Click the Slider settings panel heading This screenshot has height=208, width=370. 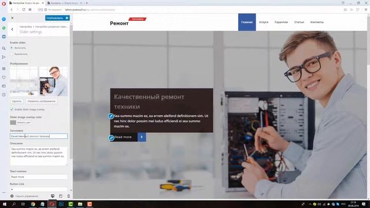click(x=31, y=32)
